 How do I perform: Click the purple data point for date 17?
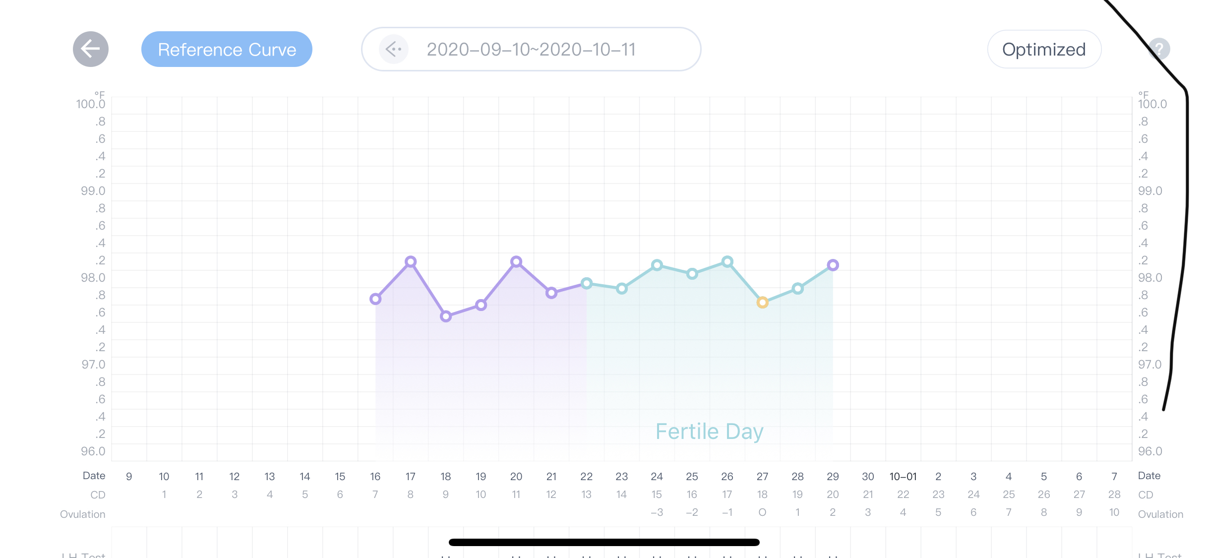tap(411, 261)
